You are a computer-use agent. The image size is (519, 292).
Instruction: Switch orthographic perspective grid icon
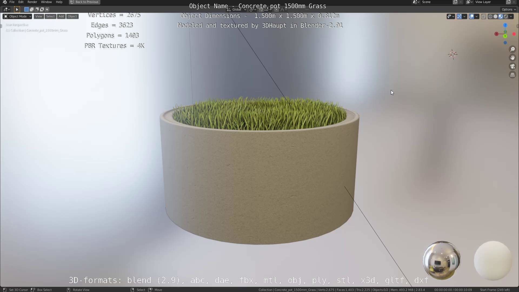coord(512,75)
